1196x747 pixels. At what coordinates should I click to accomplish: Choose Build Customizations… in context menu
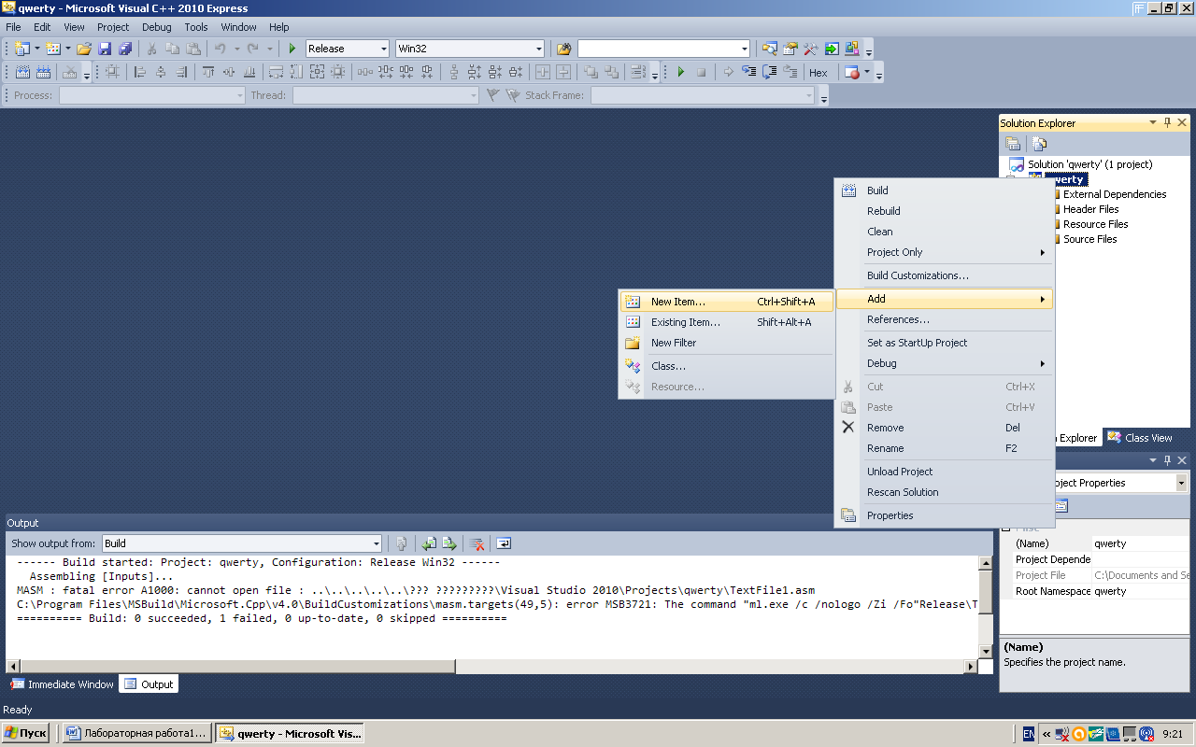pyautogui.click(x=945, y=275)
